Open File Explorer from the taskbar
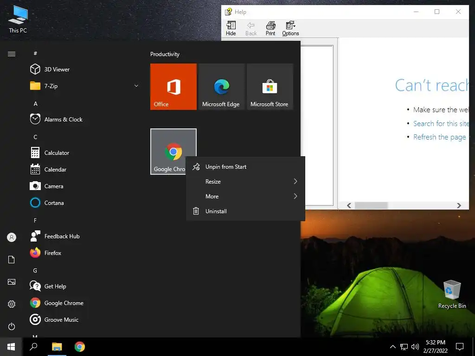This screenshot has width=475, height=356. [x=57, y=347]
